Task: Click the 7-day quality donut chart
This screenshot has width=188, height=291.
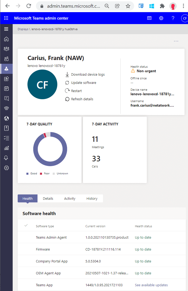Action: tap(50, 149)
